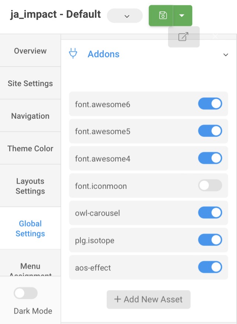Open the Theme Color tab
Image resolution: width=237 pixels, height=324 pixels.
coord(30,149)
